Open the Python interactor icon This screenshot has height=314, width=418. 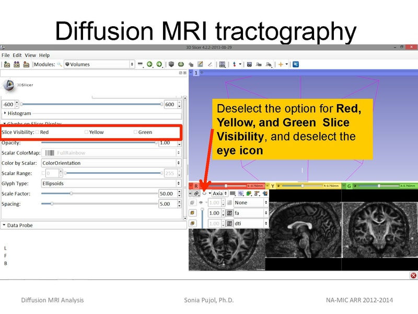click(296, 64)
